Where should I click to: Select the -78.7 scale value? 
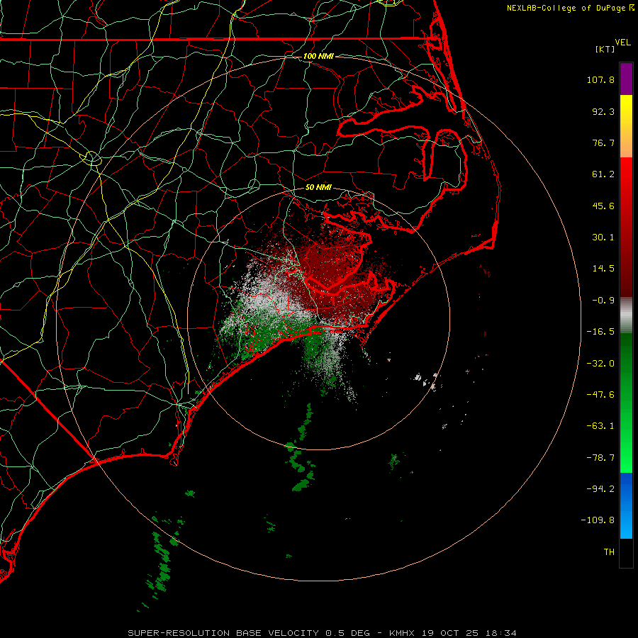(x=600, y=458)
